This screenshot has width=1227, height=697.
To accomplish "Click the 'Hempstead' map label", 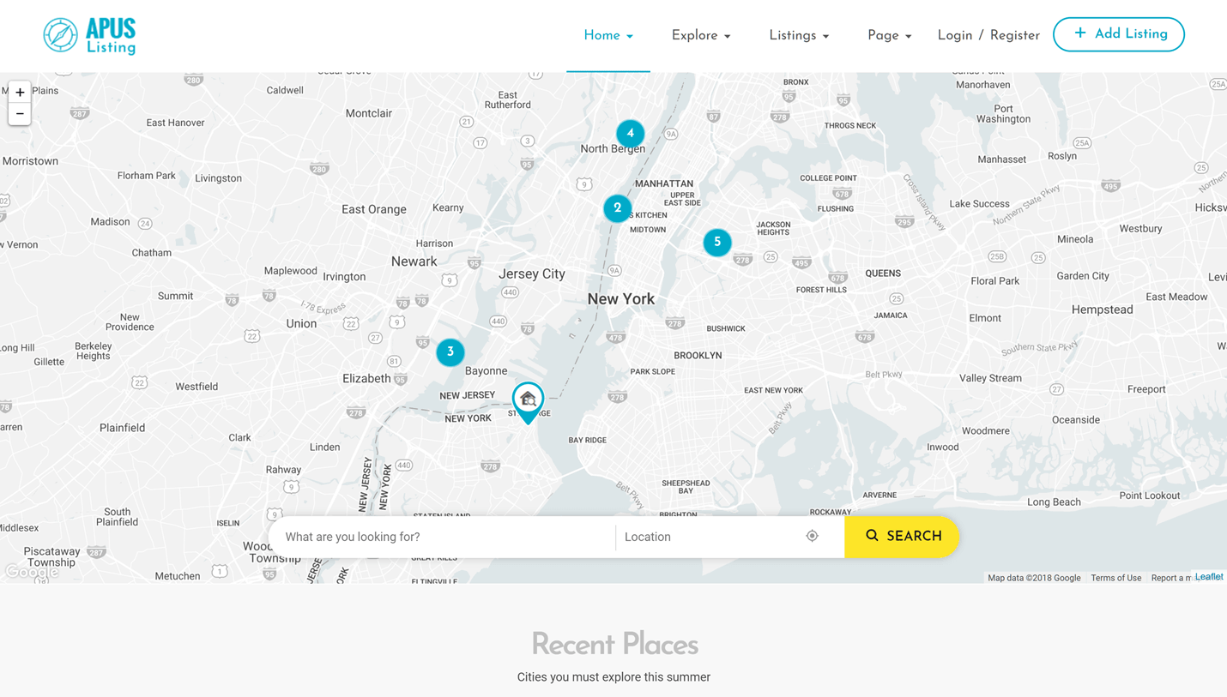I will pyautogui.click(x=1103, y=309).
